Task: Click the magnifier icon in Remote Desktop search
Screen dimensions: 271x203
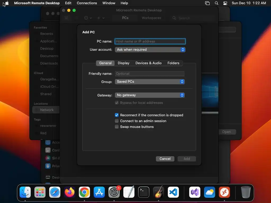Action: coord(174,18)
